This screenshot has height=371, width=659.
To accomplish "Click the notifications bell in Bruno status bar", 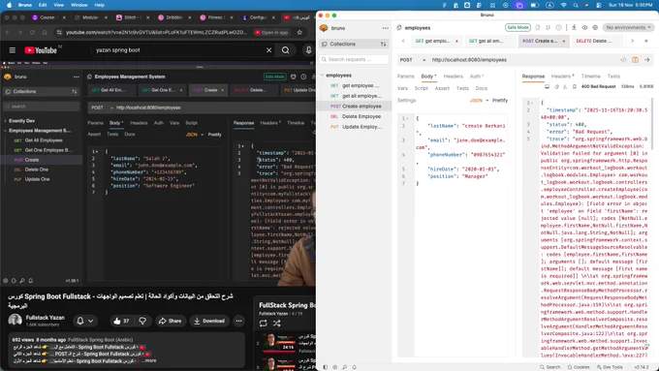I will click(355, 367).
